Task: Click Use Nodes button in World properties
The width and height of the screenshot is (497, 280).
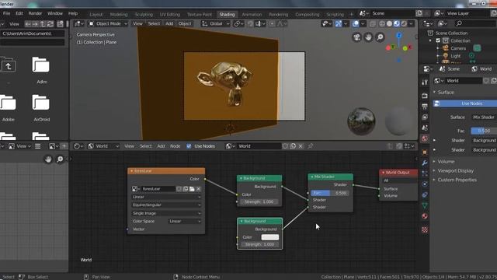Action: 465,103
